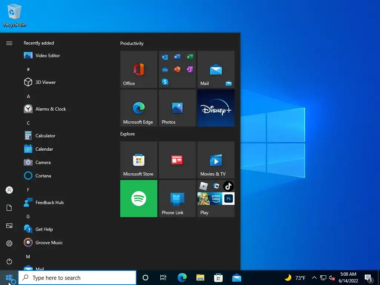Open Task View on taskbar

click(163, 278)
